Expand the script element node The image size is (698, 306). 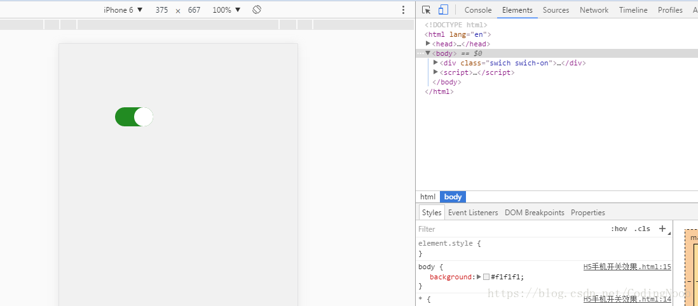point(436,72)
